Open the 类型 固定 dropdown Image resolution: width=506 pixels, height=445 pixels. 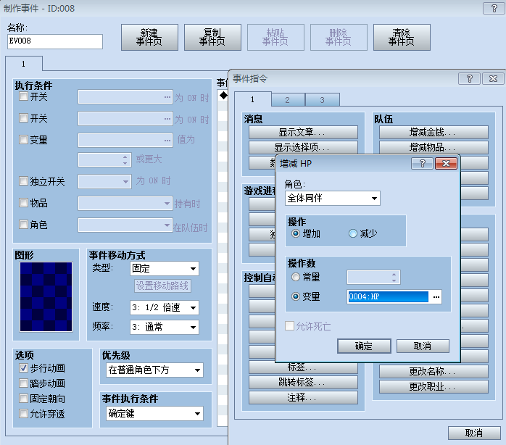[x=165, y=268]
